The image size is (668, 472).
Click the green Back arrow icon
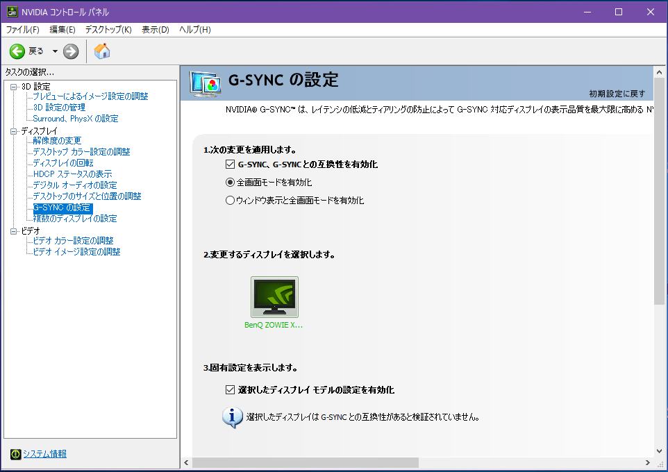tap(17, 51)
